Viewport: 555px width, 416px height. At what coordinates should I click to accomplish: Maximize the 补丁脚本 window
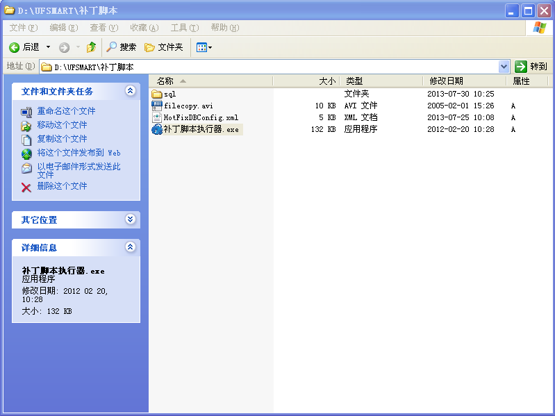[x=528, y=11]
